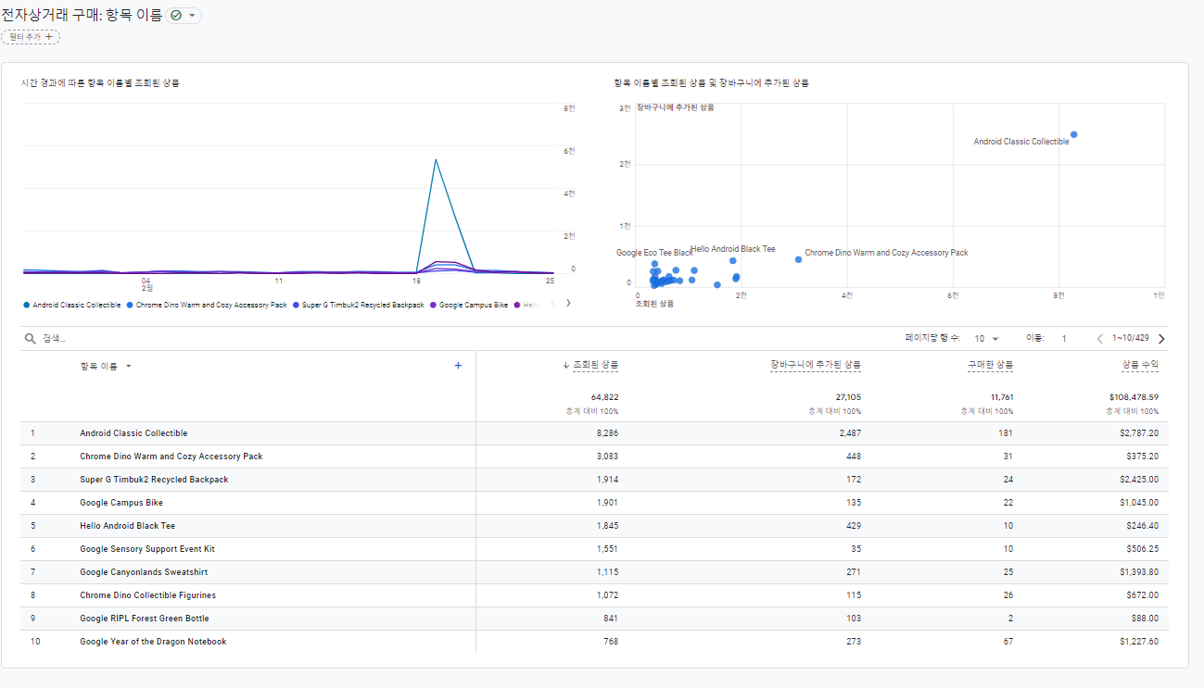Click Chrome Dino Collectible Figurines row name
Viewport: 1204px width, 688px height.
click(x=148, y=595)
